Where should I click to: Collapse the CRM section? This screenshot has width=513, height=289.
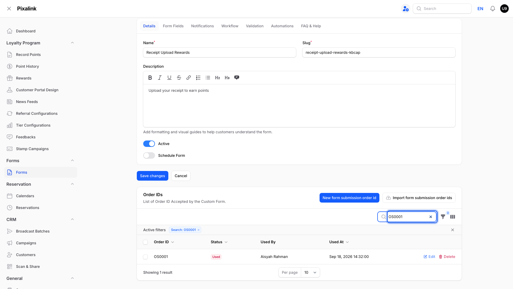click(x=72, y=219)
